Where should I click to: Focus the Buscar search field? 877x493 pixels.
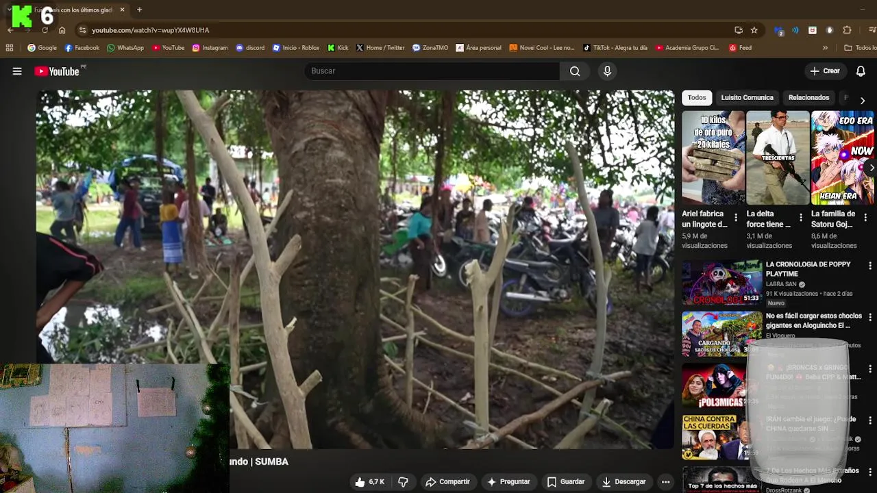click(432, 71)
